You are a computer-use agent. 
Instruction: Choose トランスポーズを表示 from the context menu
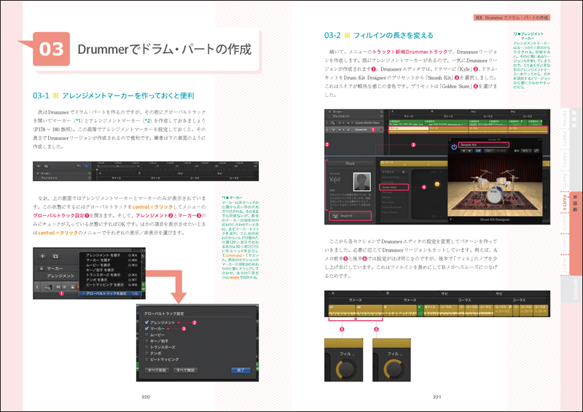coord(112,275)
